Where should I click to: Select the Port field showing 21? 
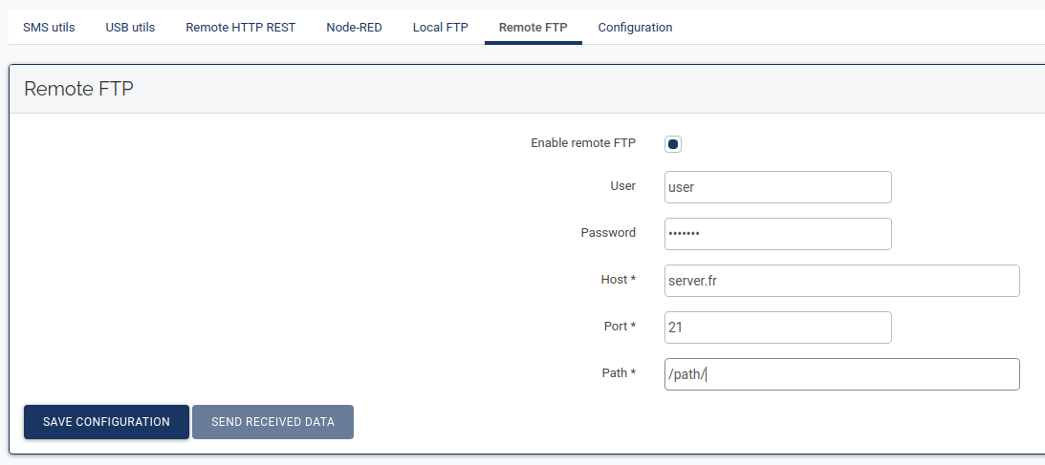(x=777, y=328)
